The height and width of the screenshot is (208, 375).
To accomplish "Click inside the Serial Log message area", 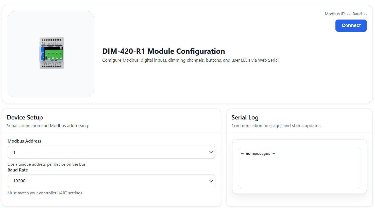I will [299, 168].
